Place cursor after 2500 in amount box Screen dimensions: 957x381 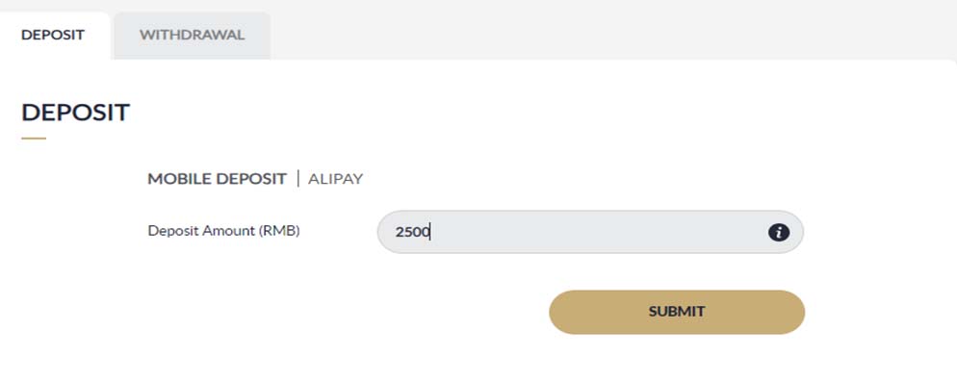point(431,232)
